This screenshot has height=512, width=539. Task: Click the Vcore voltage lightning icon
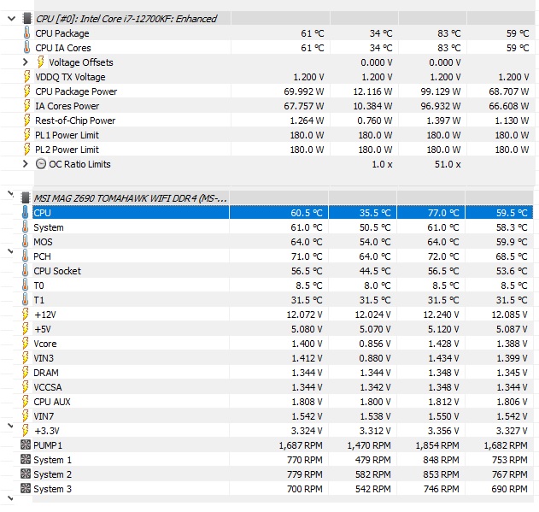click(26, 344)
